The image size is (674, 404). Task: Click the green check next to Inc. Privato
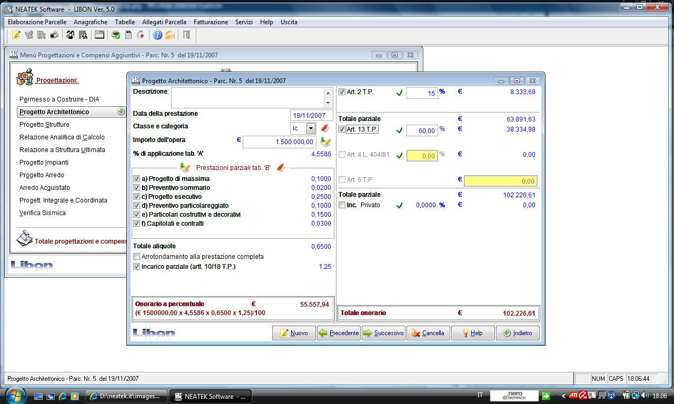pyautogui.click(x=399, y=206)
